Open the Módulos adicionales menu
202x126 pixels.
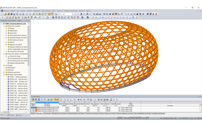(x=71, y=11)
